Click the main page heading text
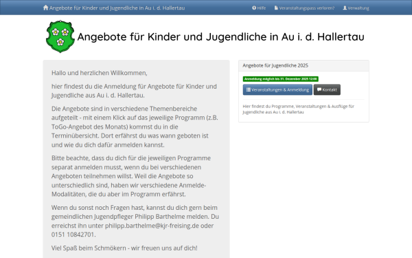Screen dimensions: 412x258 pyautogui.click(x=220, y=36)
